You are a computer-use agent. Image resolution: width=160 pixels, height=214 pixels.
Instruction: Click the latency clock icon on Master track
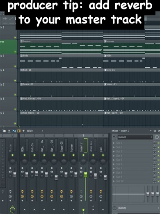(x=10, y=196)
